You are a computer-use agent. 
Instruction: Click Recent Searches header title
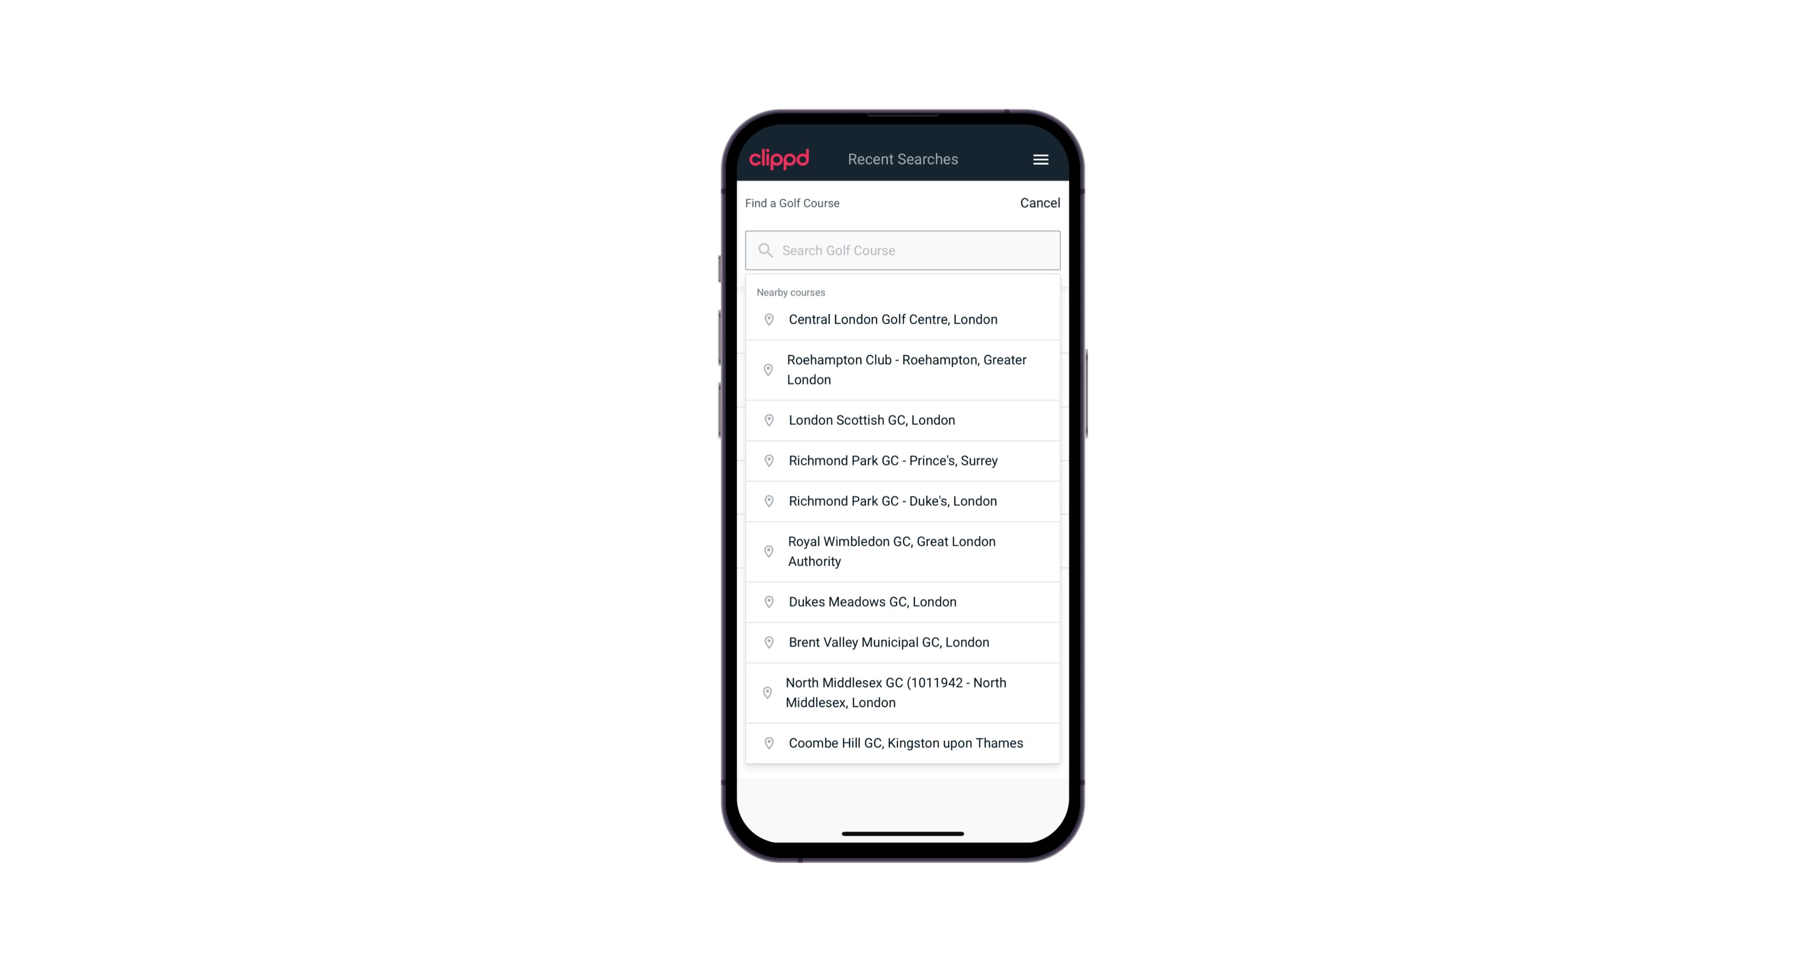pyautogui.click(x=904, y=159)
